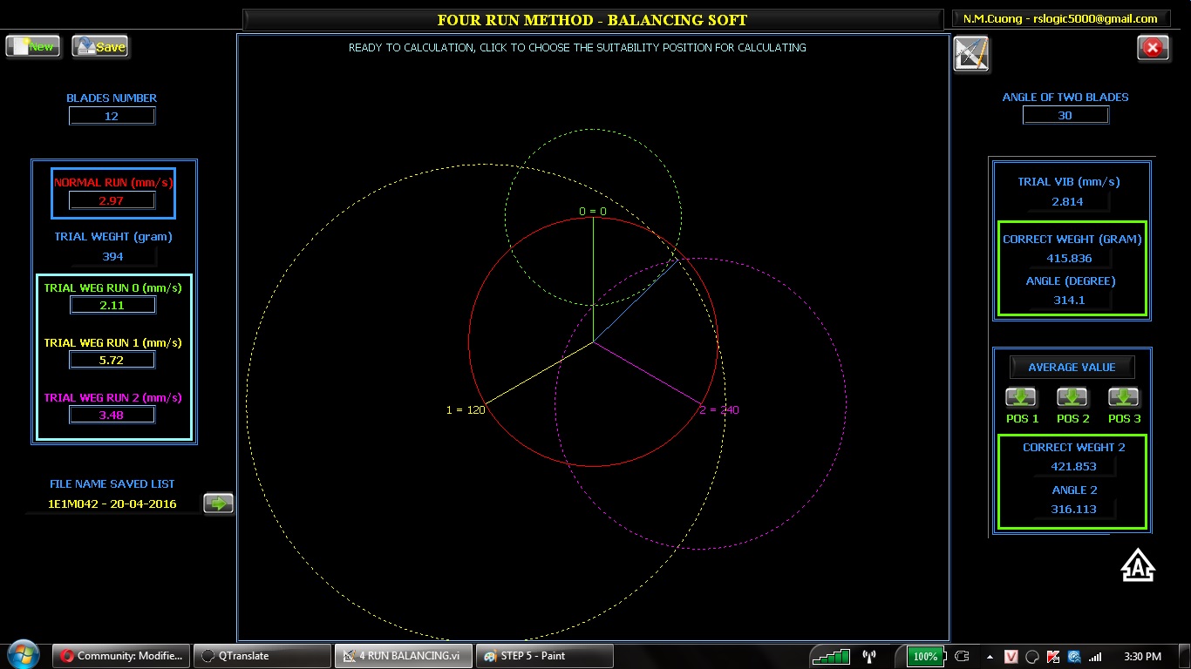
Task: Click the Average Value button
Action: [x=1072, y=367]
